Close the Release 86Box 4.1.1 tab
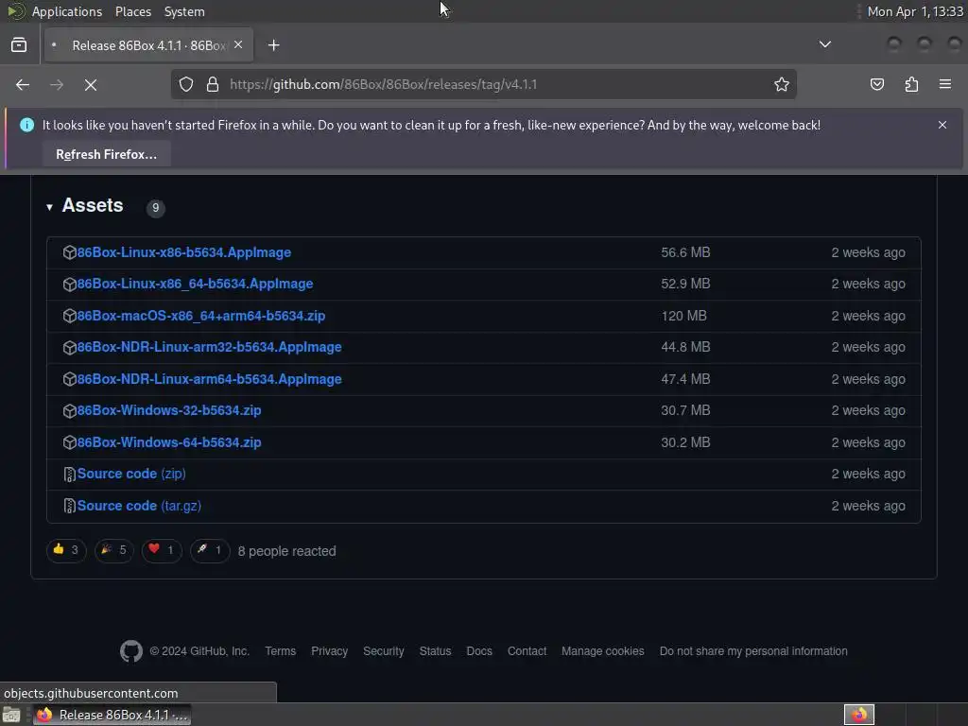The width and height of the screenshot is (968, 726). tap(238, 44)
